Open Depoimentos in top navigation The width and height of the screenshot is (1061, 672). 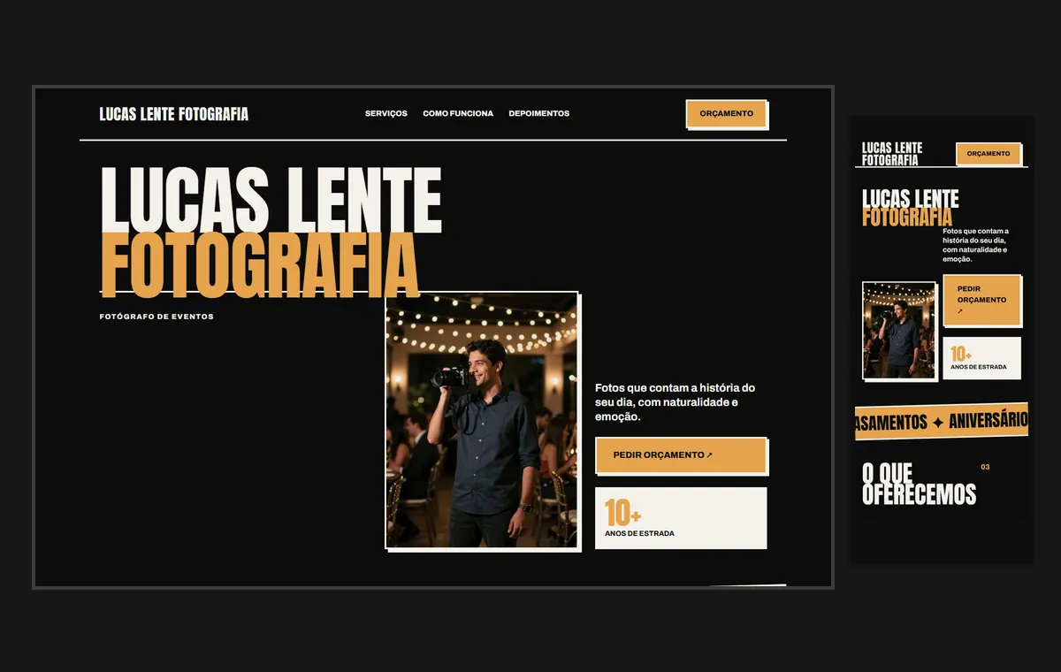539,113
